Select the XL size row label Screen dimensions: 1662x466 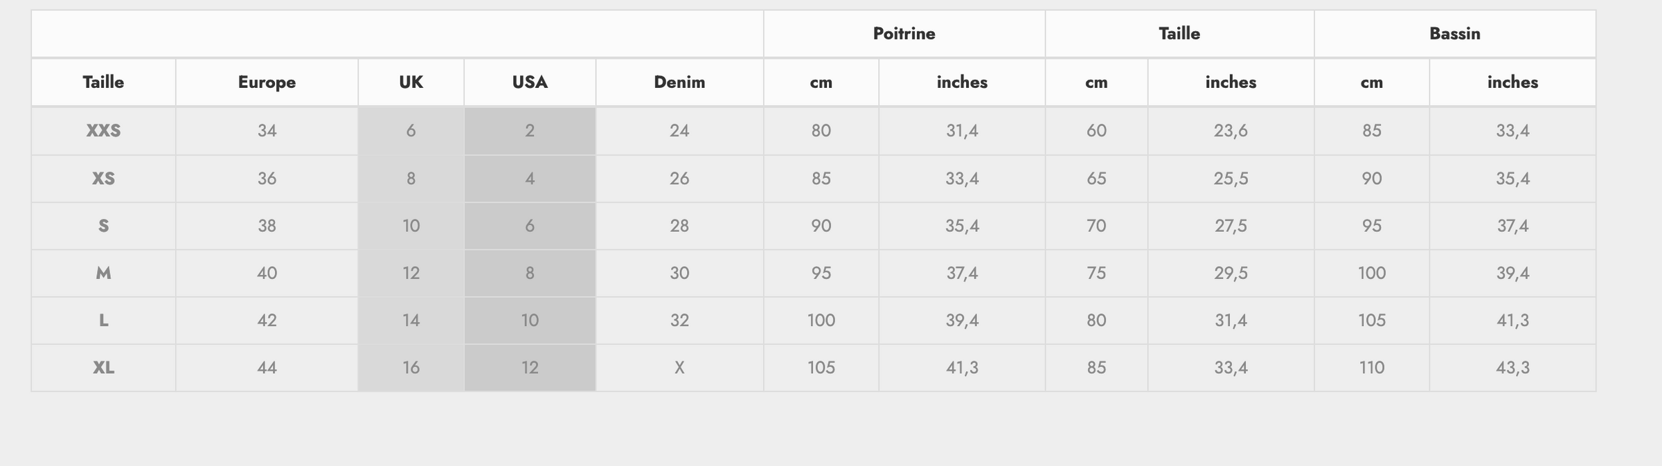103,368
